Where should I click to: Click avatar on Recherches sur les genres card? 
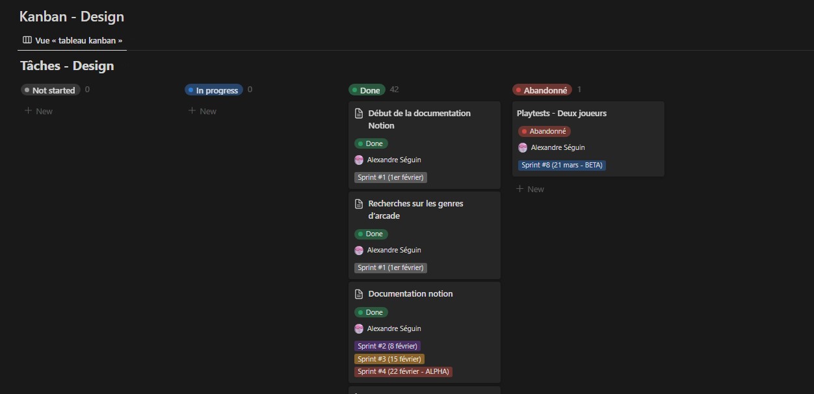coord(359,250)
